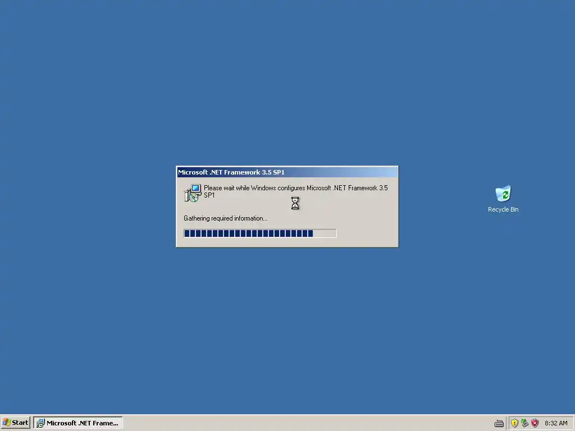Viewport: 575px width, 431px height.
Task: Open the Start menu
Action: 15,423
